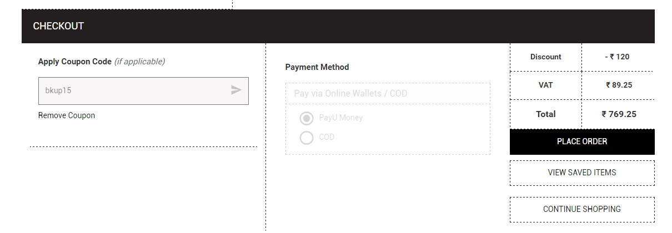Click the VAT amount ₹ 89.25

[619, 85]
